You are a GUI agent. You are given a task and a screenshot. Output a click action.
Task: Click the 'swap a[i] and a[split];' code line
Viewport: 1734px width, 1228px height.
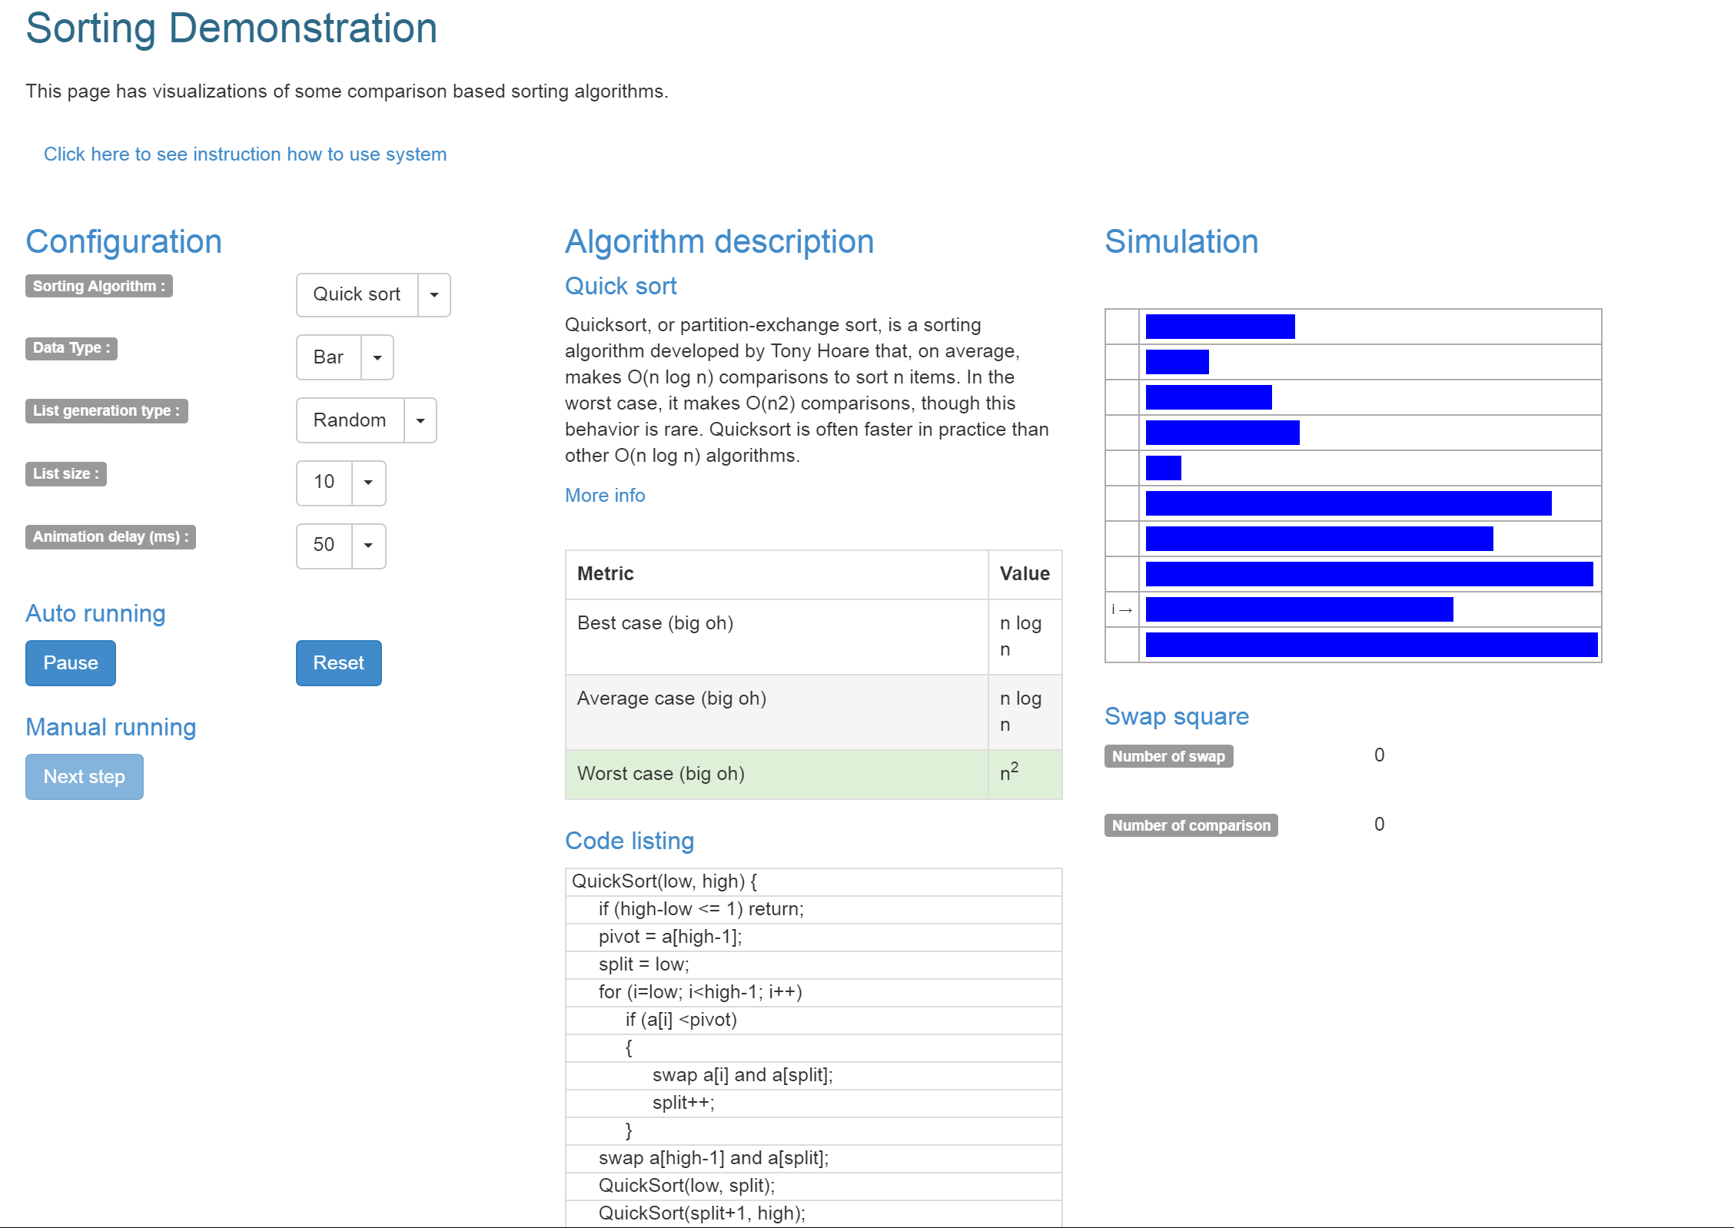pyautogui.click(x=742, y=1075)
